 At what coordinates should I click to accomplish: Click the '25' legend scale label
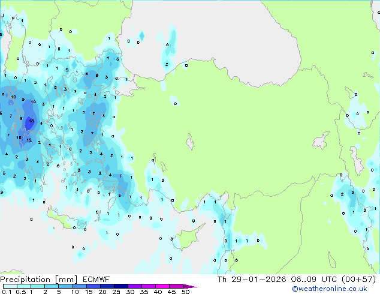pyautogui.click(x=116, y=292)
